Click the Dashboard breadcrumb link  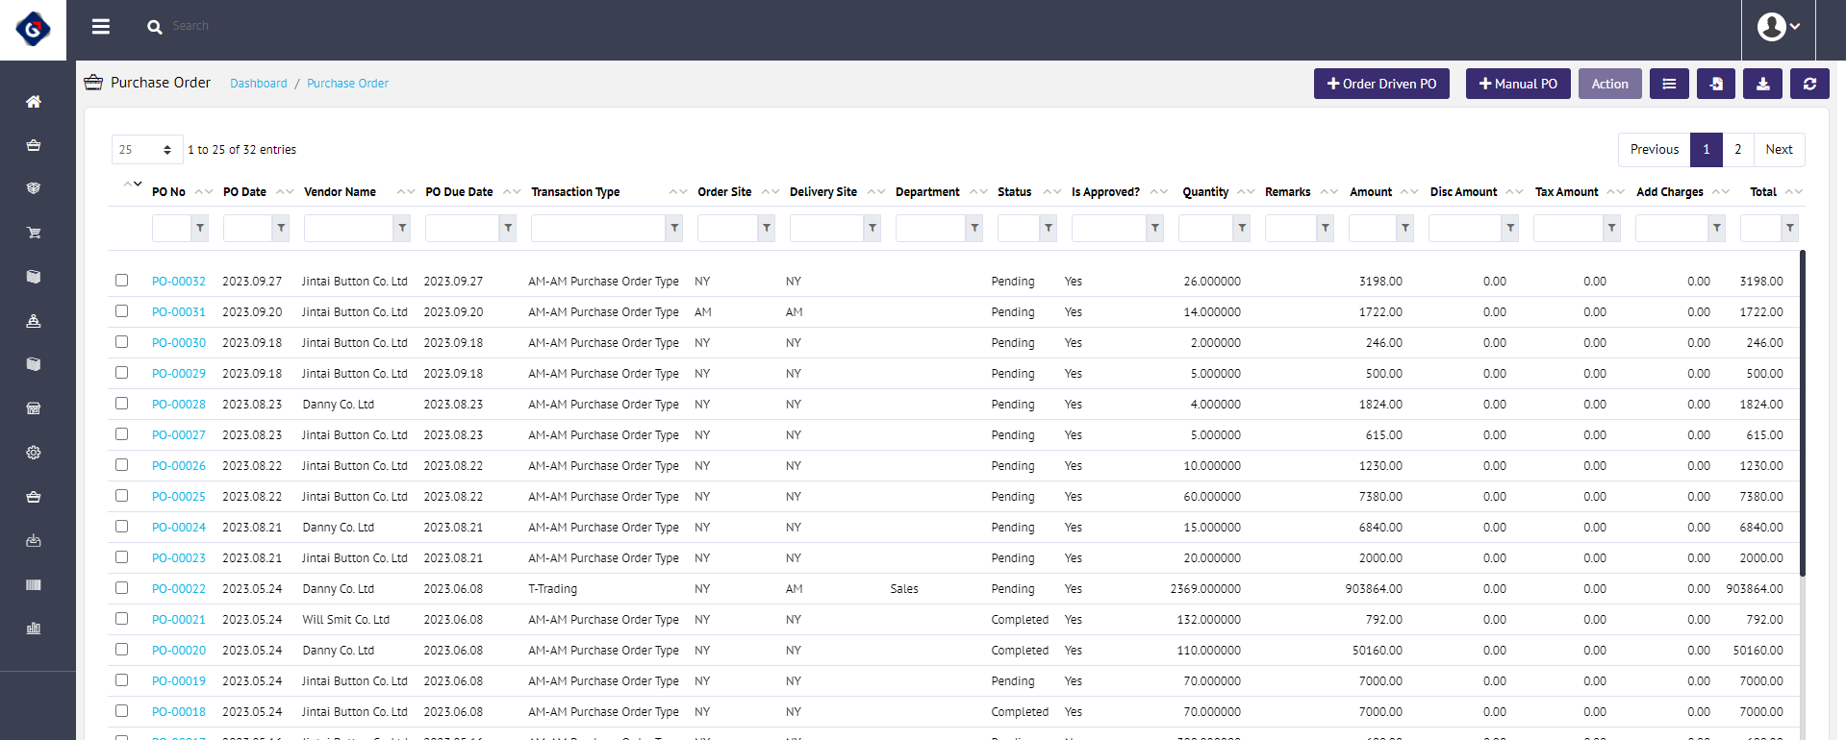click(x=258, y=84)
